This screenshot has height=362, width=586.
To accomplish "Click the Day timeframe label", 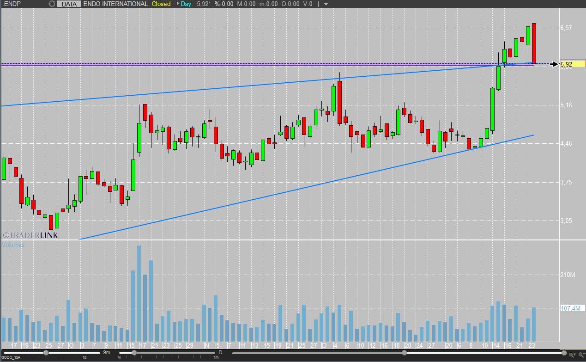I will tap(187, 4).
